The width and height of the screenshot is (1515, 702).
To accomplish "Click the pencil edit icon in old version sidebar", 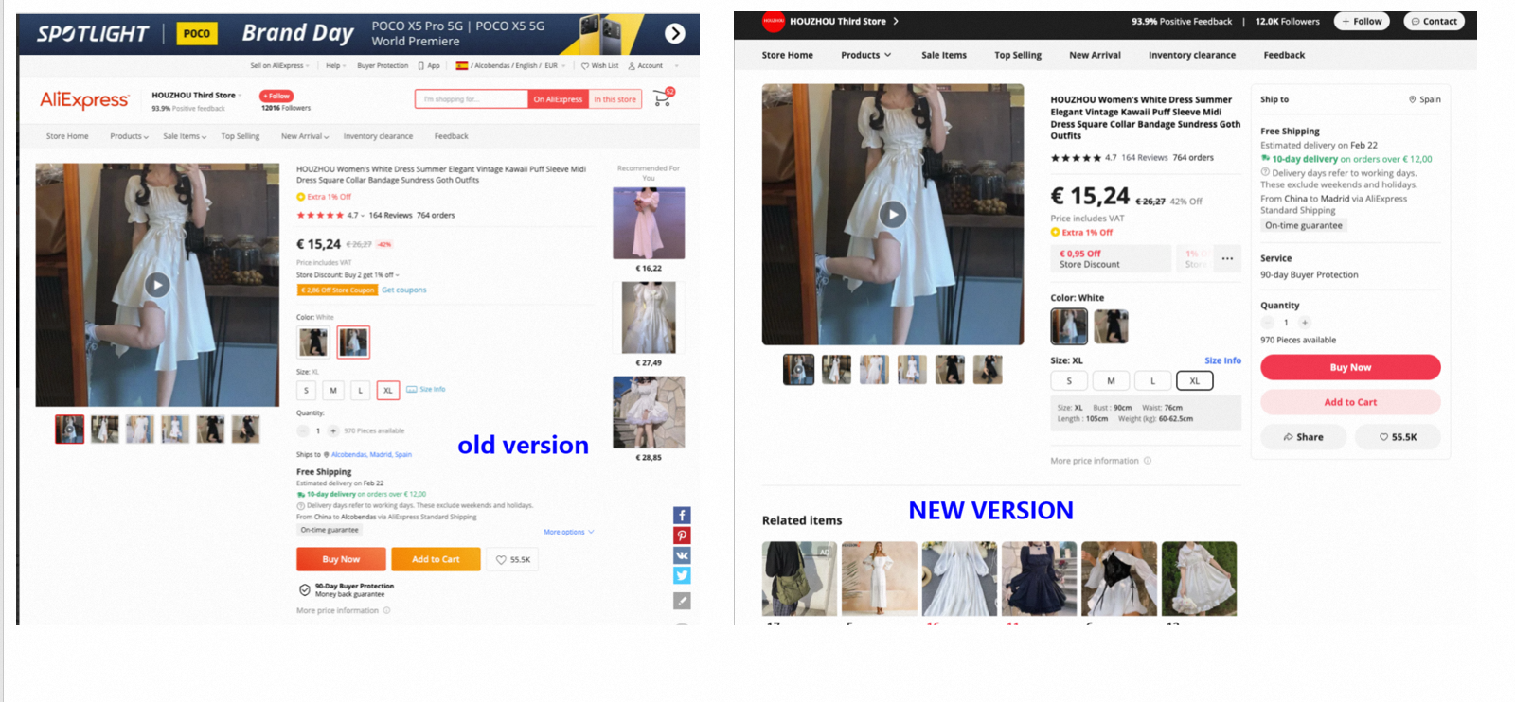I will 682,601.
